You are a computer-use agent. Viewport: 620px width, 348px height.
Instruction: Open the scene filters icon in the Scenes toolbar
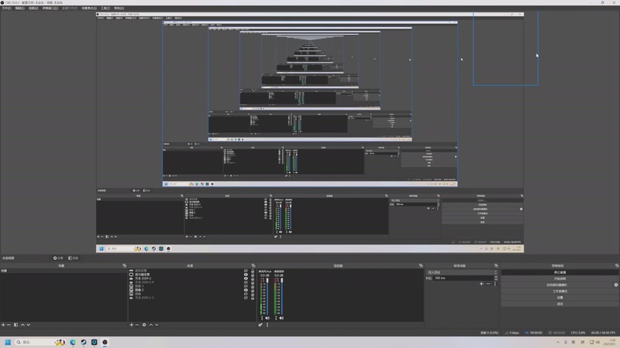(x=15, y=325)
